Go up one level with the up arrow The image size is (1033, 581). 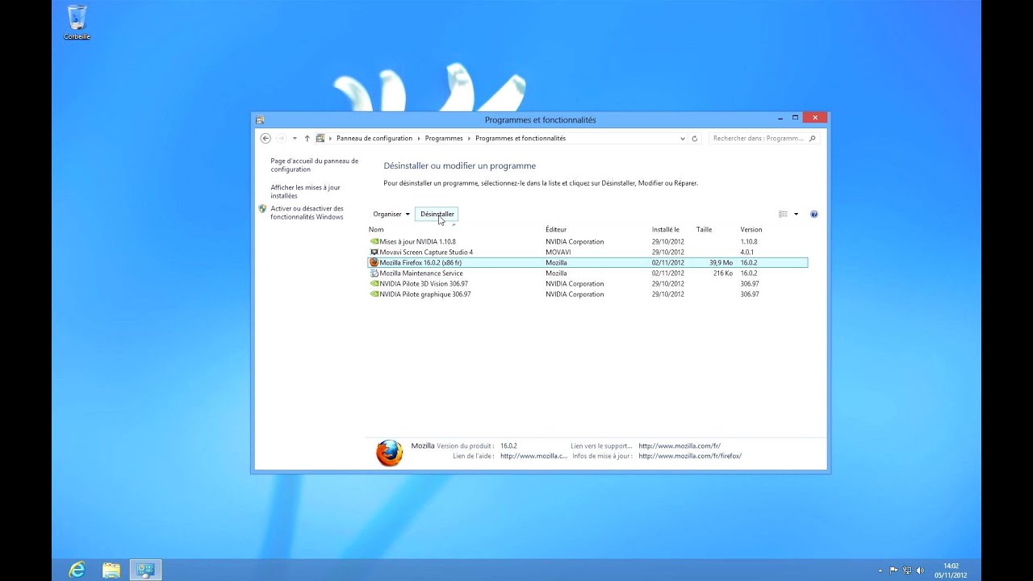(307, 138)
